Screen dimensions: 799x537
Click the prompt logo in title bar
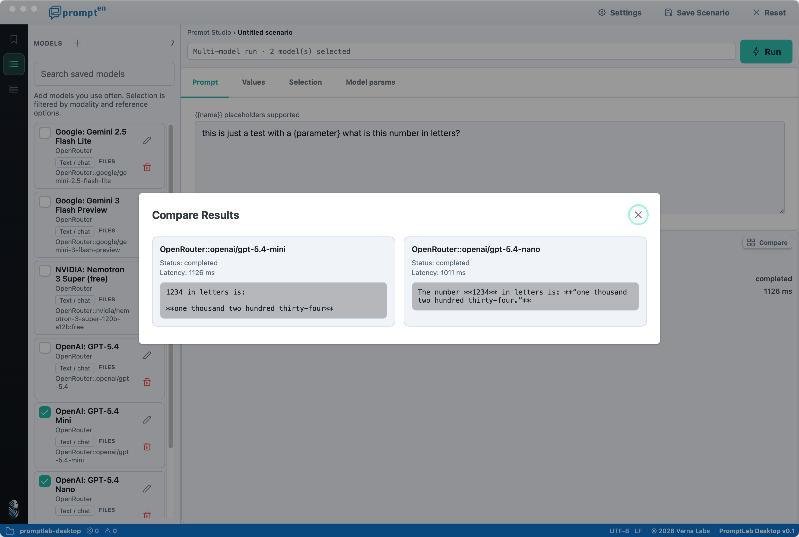click(x=77, y=12)
